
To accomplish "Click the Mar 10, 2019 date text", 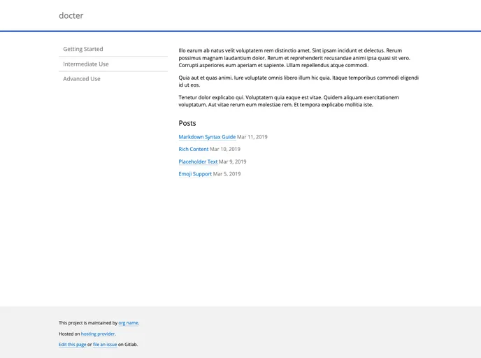I will click(225, 149).
